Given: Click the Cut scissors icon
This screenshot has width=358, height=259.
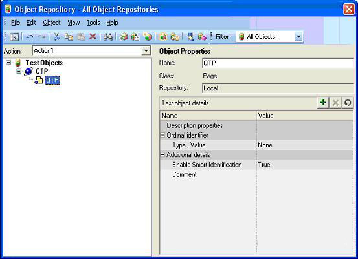Looking at the screenshot, I should click(56, 37).
